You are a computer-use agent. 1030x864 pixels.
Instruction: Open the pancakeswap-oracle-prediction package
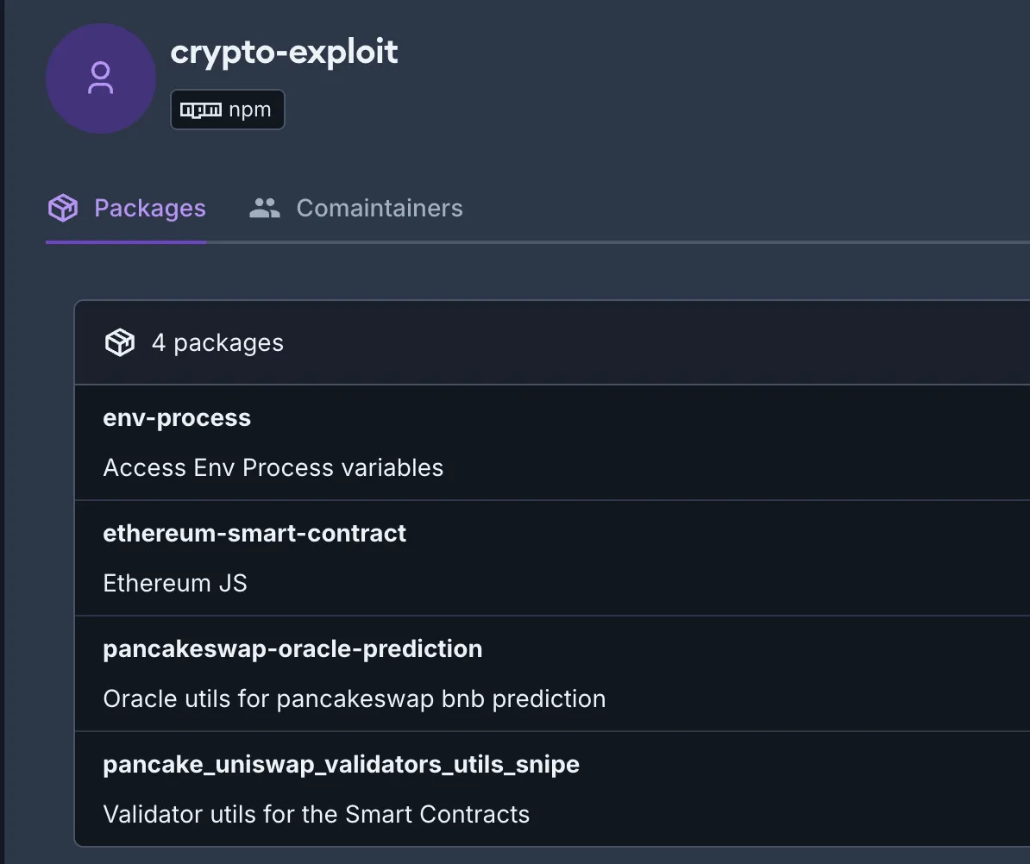[292, 649]
